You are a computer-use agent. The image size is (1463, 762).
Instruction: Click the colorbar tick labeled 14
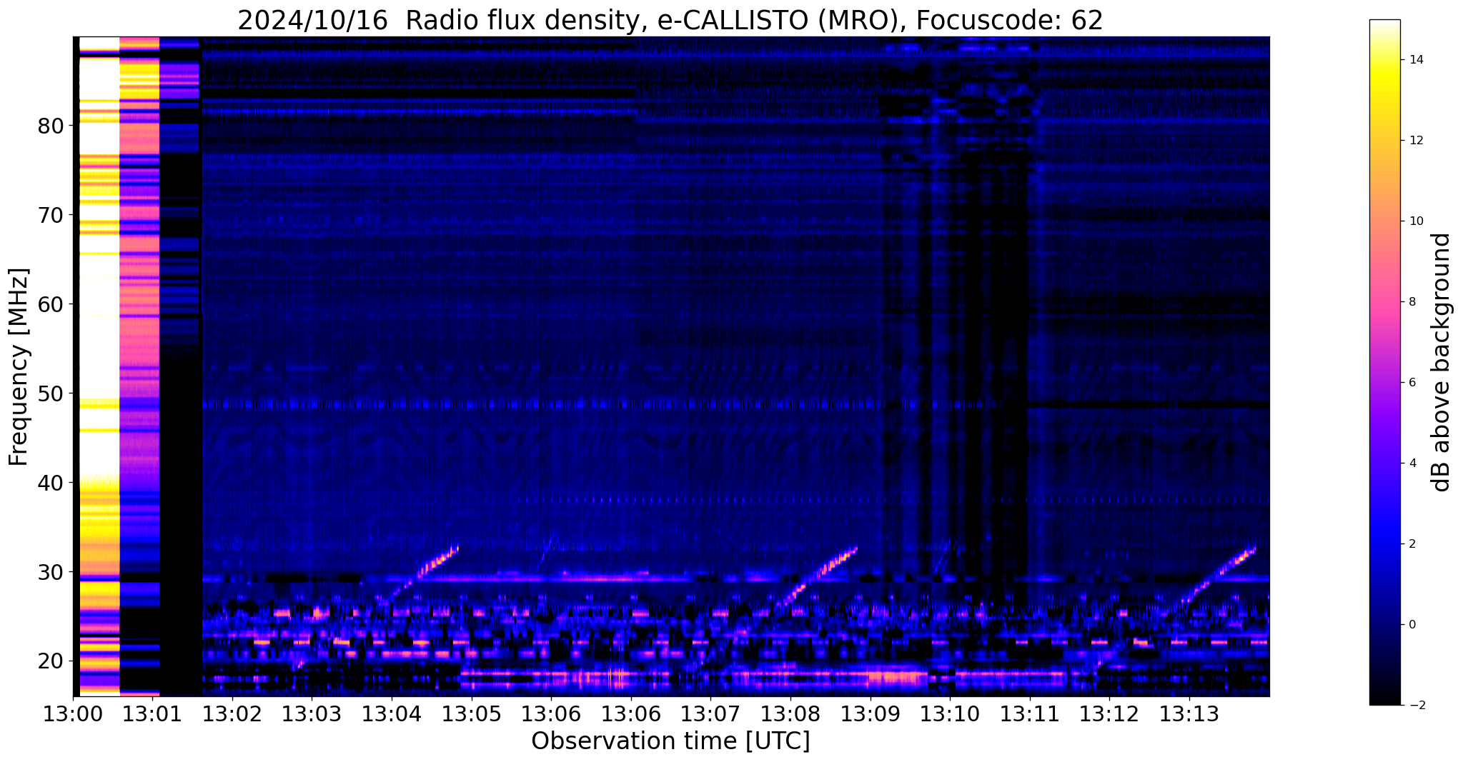pyautogui.click(x=1415, y=60)
